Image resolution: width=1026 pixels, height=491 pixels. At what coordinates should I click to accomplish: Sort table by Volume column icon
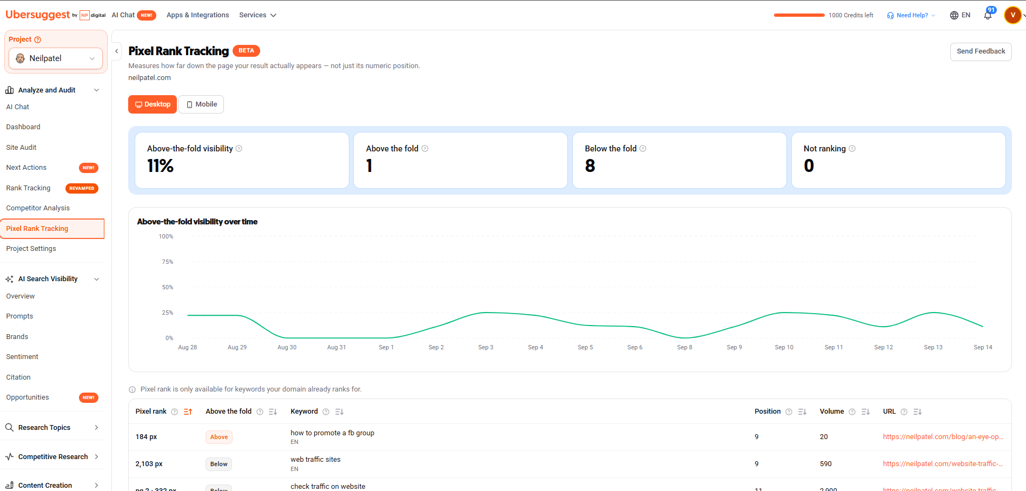[x=865, y=412]
